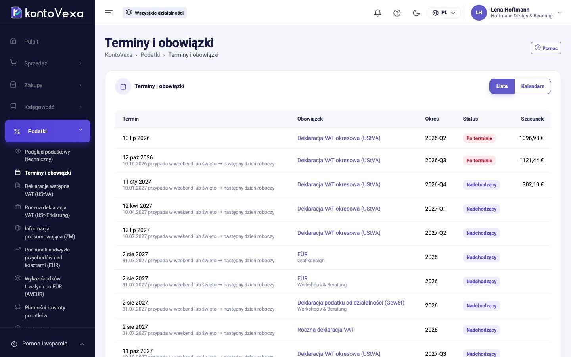The height and width of the screenshot is (357, 571).
Task: Expand the Sprzedaż menu chevron
Action: 80,63
